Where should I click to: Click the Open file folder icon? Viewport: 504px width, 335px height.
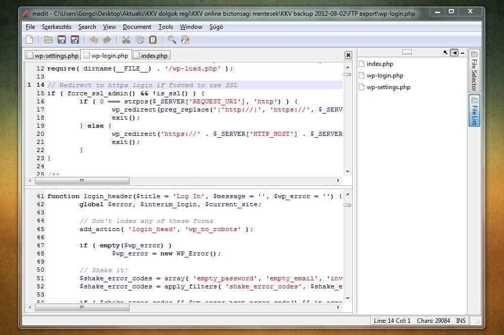[x=49, y=40]
